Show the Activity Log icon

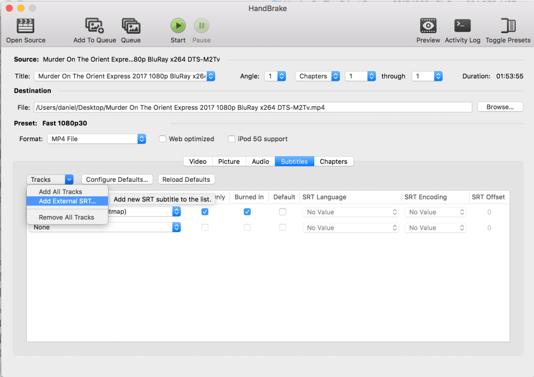pyautogui.click(x=462, y=26)
